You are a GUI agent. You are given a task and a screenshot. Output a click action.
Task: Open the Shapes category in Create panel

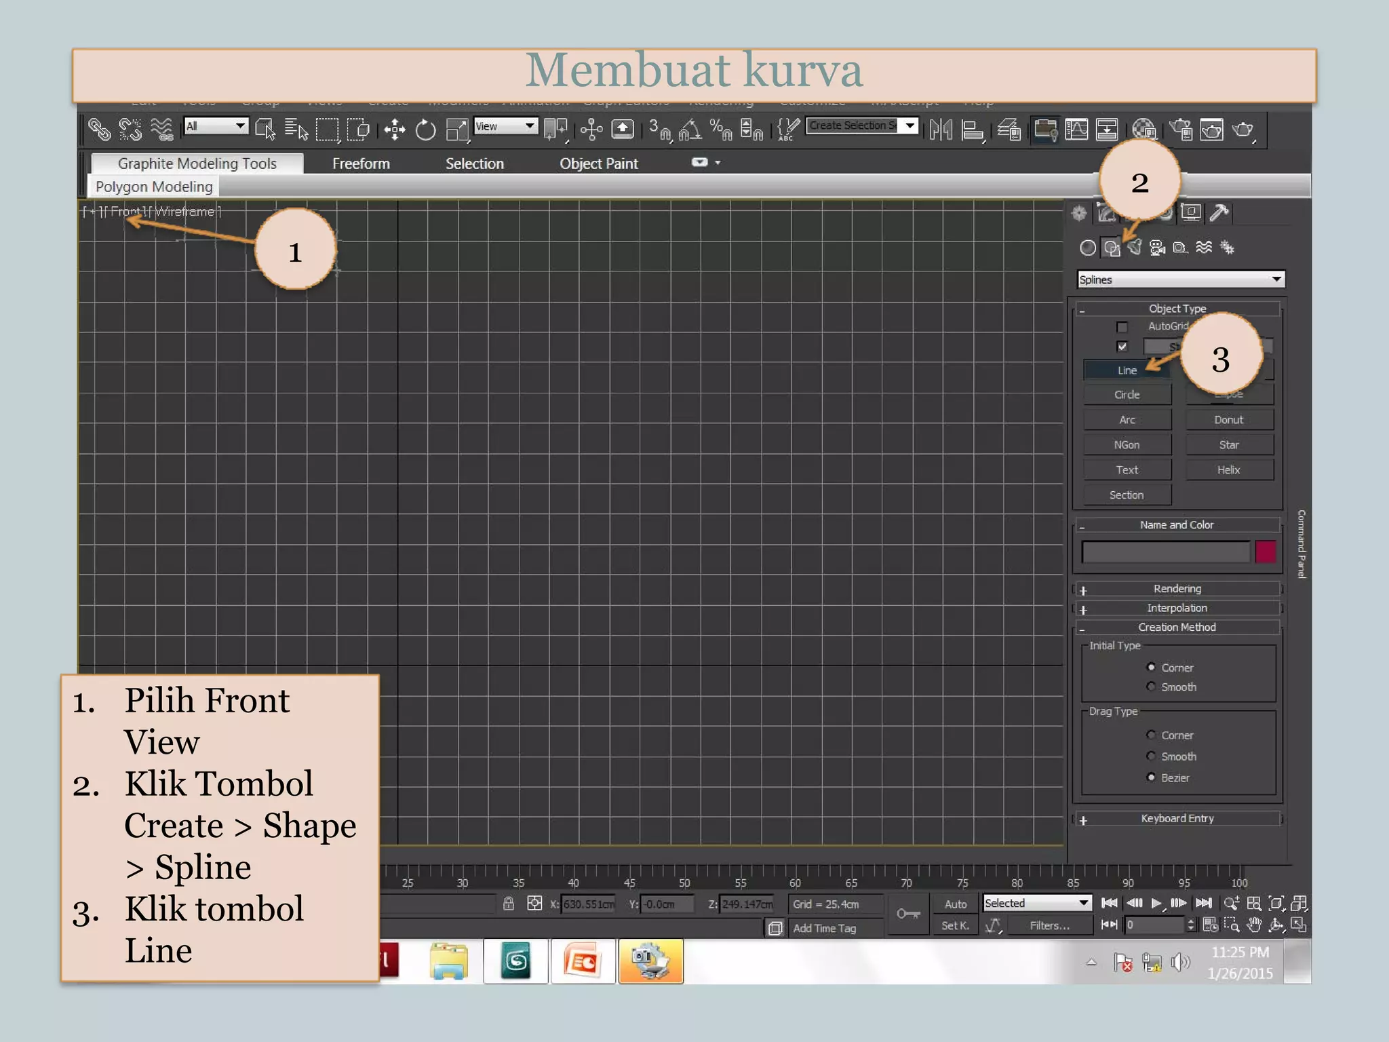coord(1111,248)
